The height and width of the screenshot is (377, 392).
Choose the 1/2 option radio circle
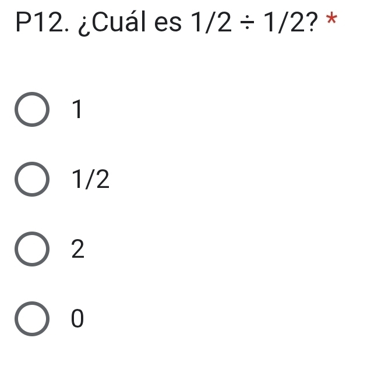[31, 180]
